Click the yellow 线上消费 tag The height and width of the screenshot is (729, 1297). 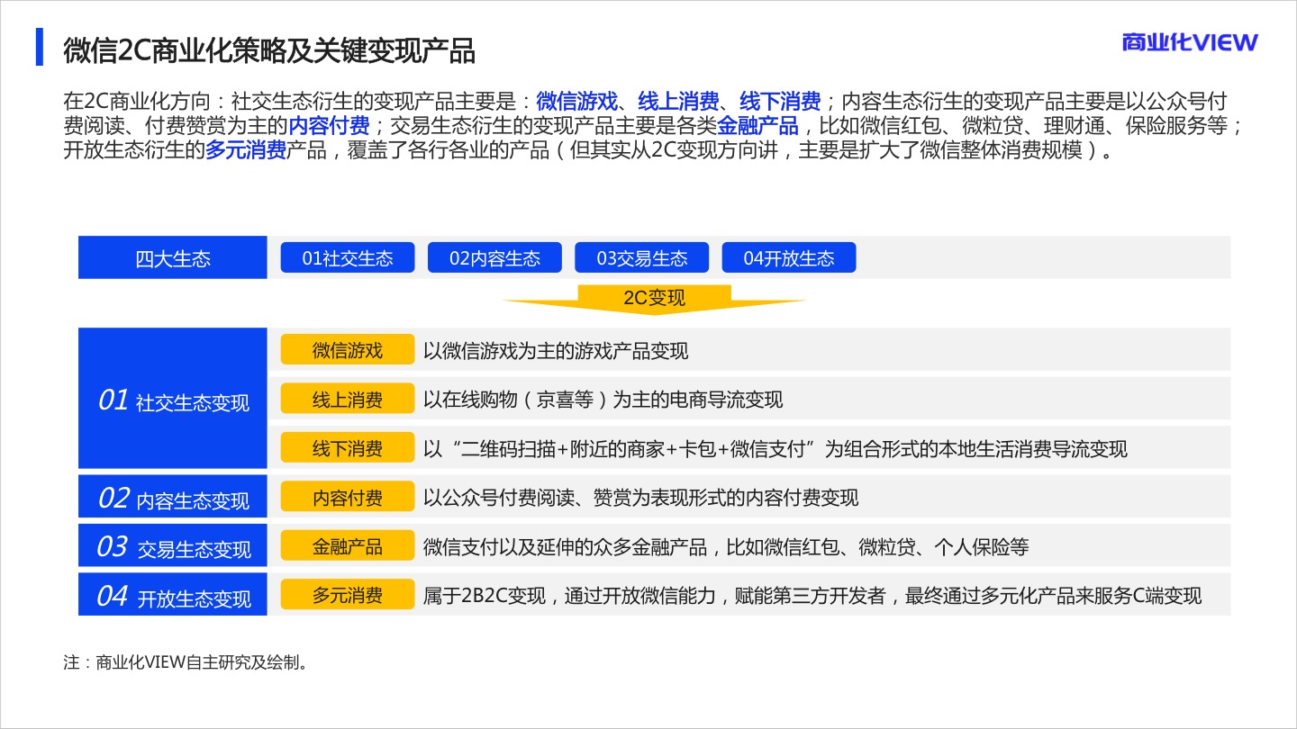(x=348, y=400)
